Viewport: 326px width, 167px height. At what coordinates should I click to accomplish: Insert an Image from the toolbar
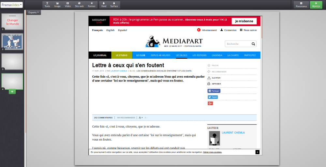point(57,5)
